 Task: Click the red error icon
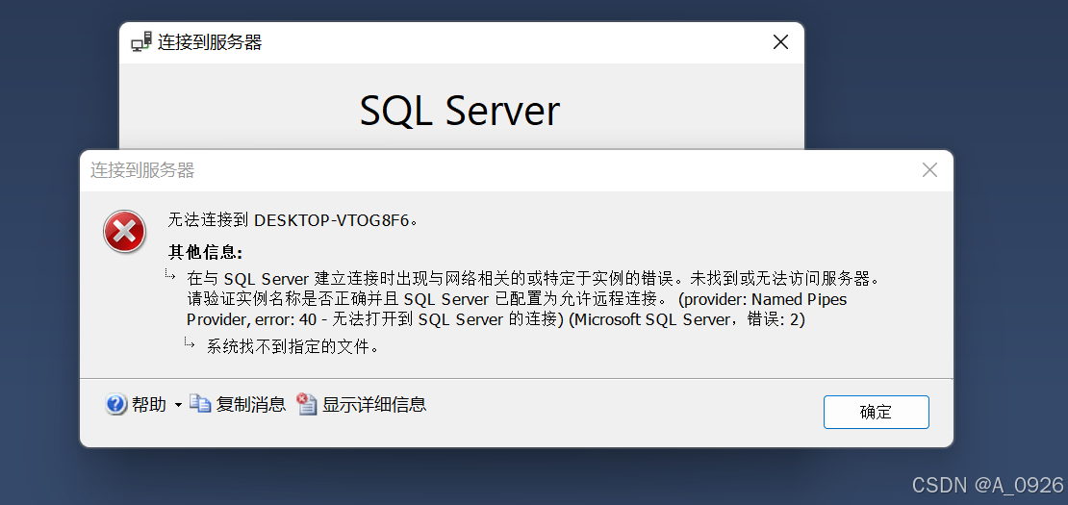click(124, 232)
